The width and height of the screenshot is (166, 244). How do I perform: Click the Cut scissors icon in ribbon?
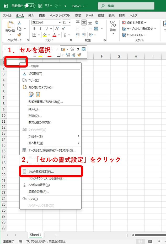click(19, 23)
